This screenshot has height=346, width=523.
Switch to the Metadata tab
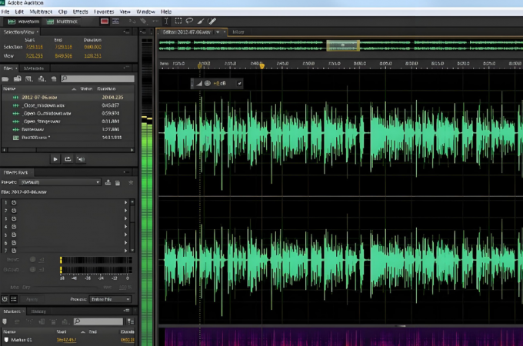(x=34, y=68)
